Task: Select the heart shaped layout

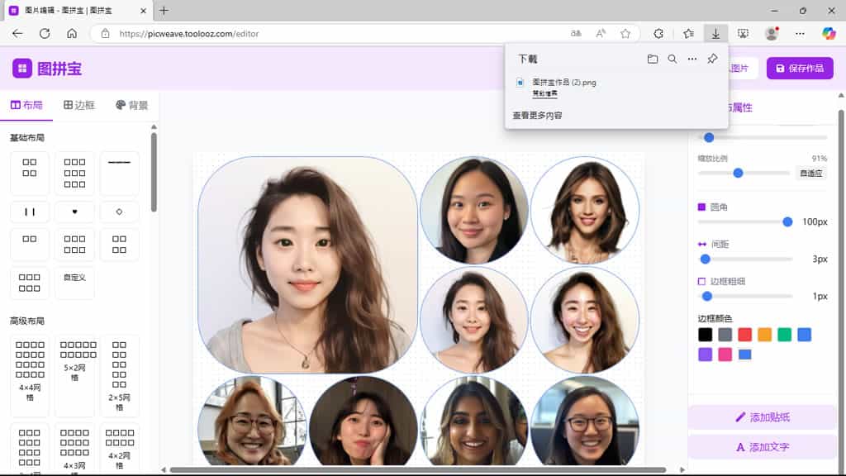Action: tap(74, 212)
